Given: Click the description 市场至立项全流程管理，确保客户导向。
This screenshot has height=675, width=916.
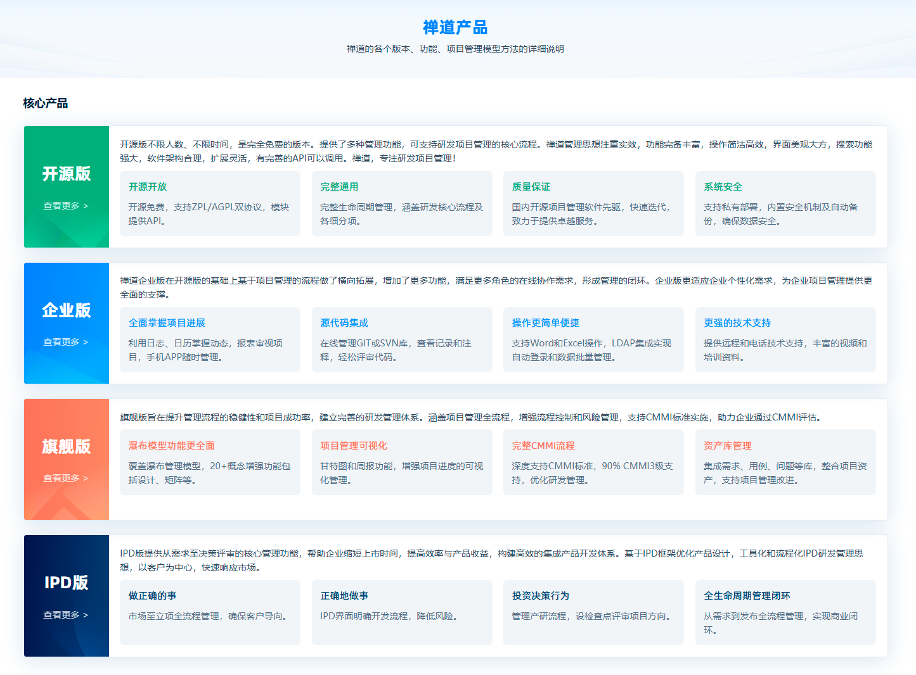Looking at the screenshot, I should 210,616.
